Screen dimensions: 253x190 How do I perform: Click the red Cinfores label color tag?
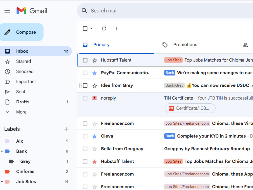7,172
